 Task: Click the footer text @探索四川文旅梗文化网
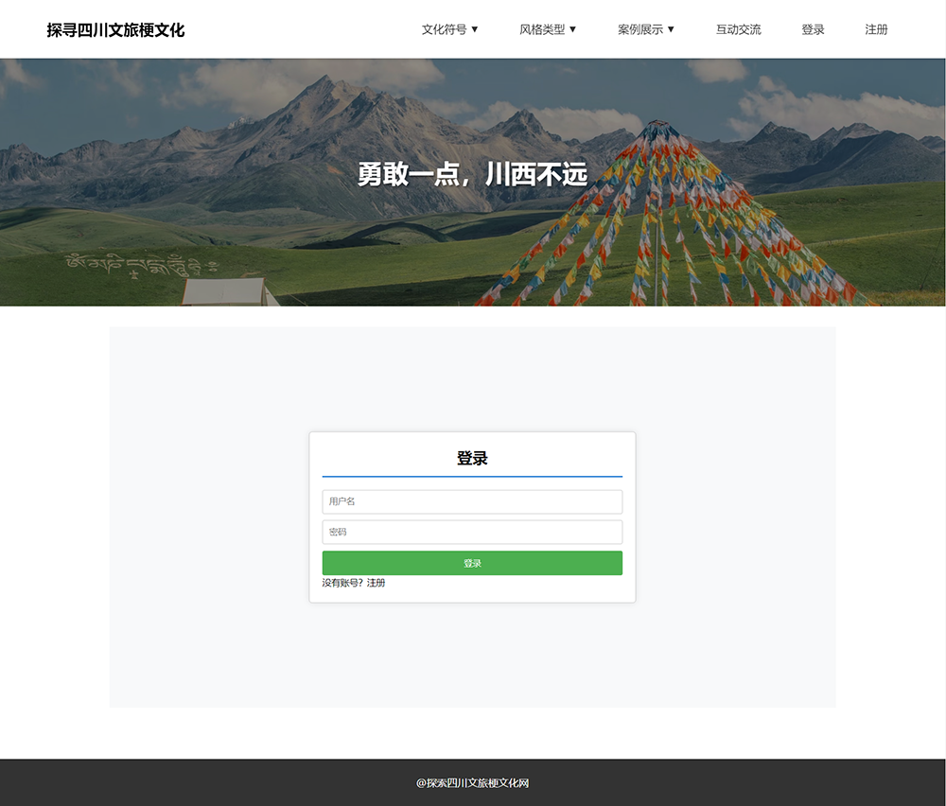click(472, 783)
